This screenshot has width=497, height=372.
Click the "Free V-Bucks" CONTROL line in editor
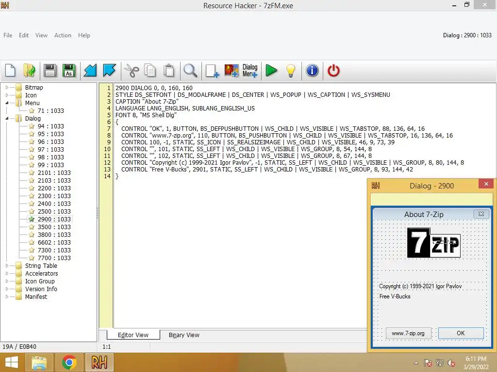267,169
